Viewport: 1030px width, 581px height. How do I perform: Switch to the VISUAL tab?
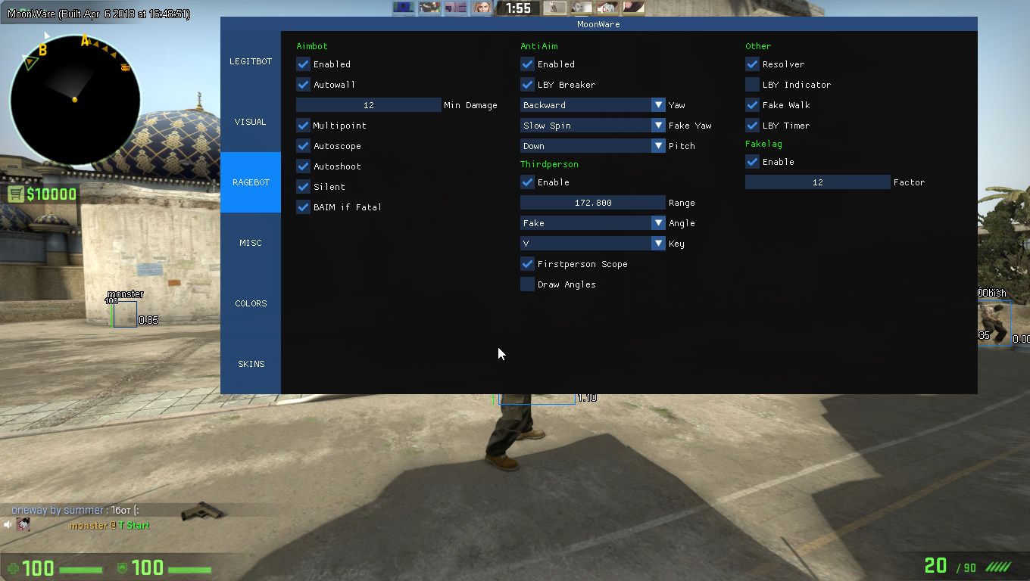pyautogui.click(x=250, y=122)
